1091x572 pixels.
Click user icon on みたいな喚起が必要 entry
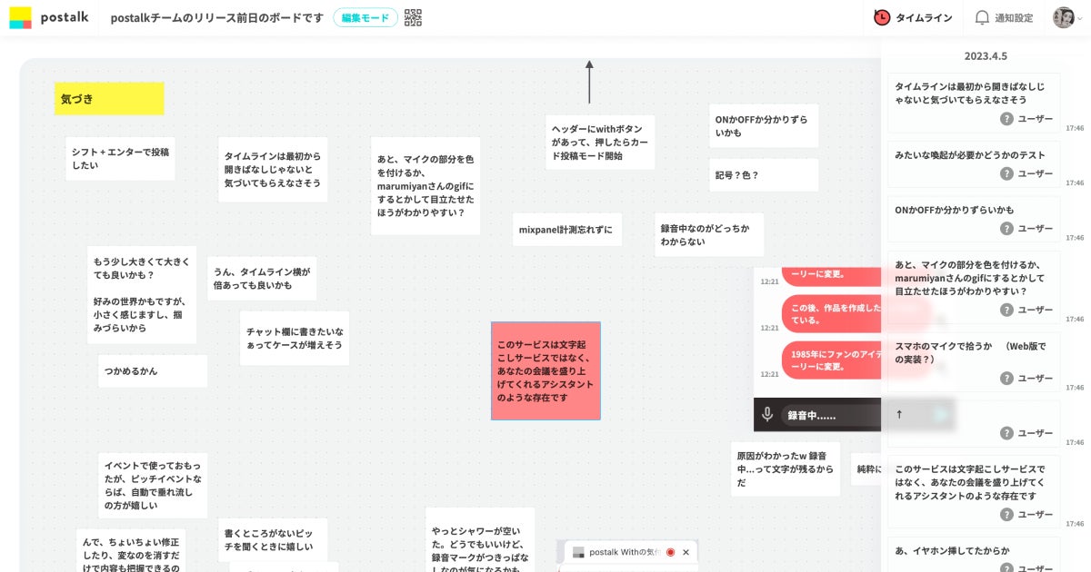click(1006, 173)
